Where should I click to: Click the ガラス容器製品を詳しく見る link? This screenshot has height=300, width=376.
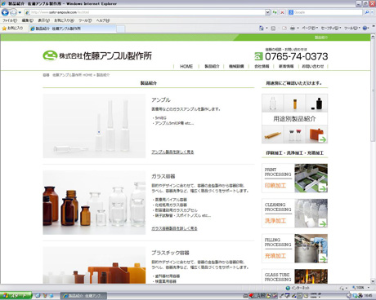coord(174,228)
